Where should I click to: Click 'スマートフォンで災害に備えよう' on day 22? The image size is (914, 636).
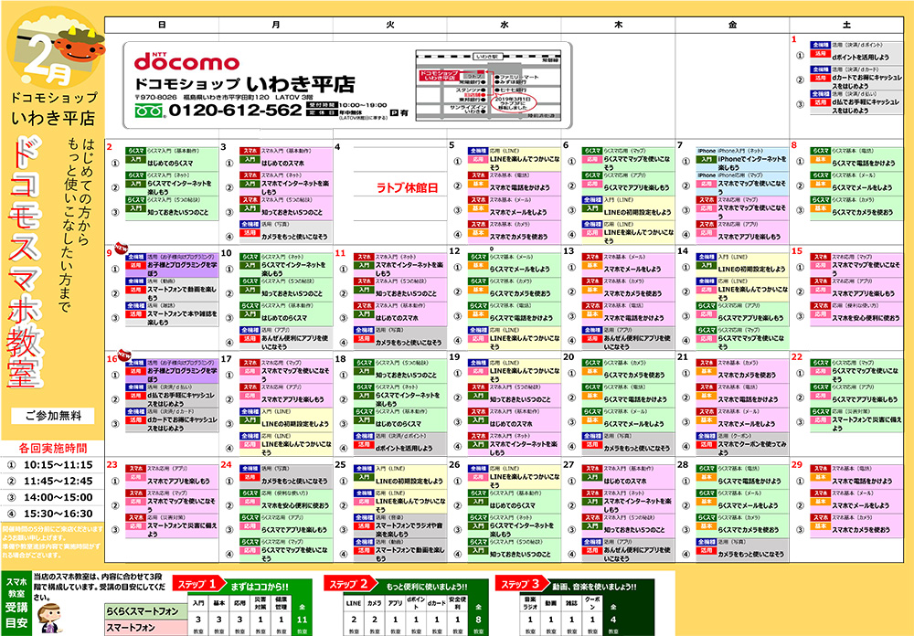pyautogui.click(x=866, y=424)
